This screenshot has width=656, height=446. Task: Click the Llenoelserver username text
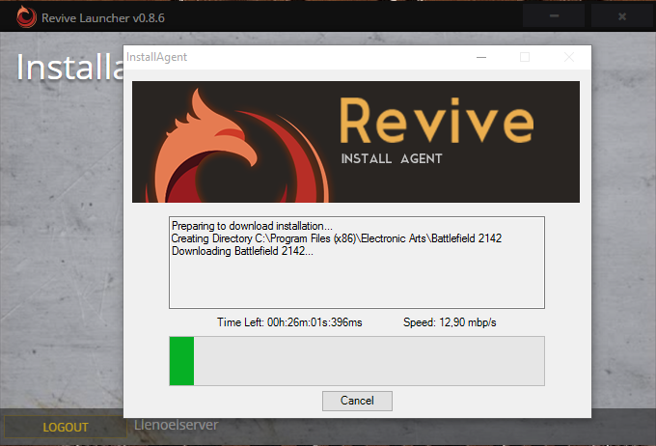click(177, 425)
